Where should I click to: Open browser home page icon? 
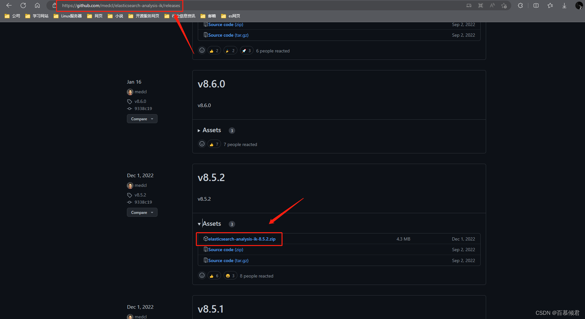tap(37, 5)
